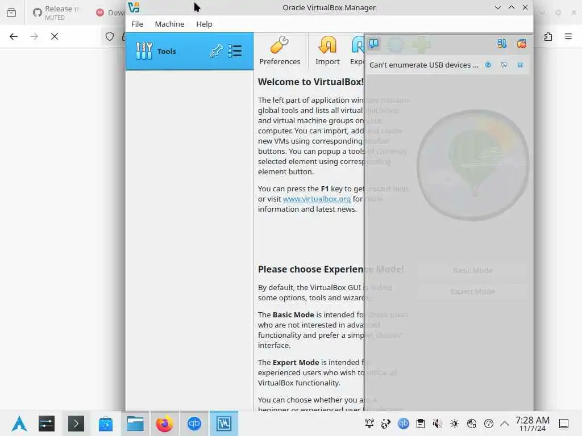The height and width of the screenshot is (436, 582).
Task: Dismiss the USB devices notification with the X
Action: tap(520, 65)
